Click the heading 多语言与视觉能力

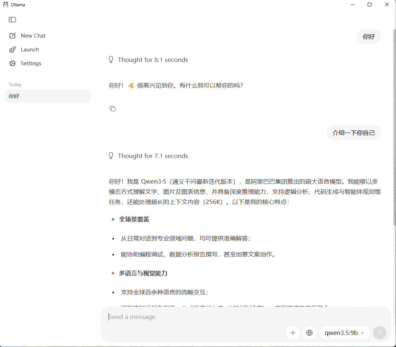(143, 273)
